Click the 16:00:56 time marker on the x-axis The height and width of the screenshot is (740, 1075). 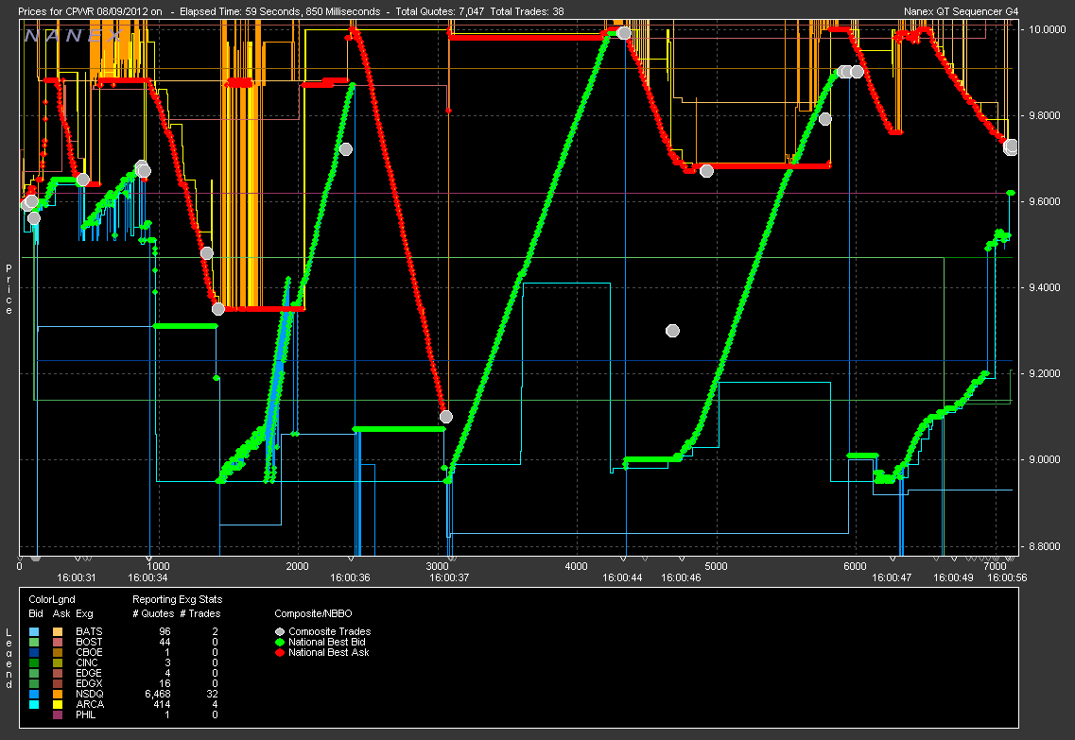(1006, 577)
